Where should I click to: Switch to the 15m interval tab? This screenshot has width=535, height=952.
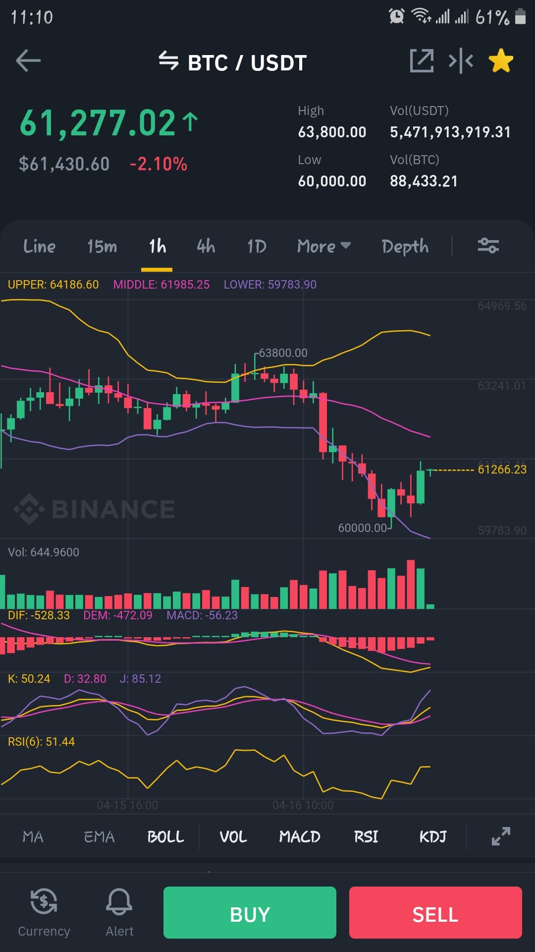point(102,246)
